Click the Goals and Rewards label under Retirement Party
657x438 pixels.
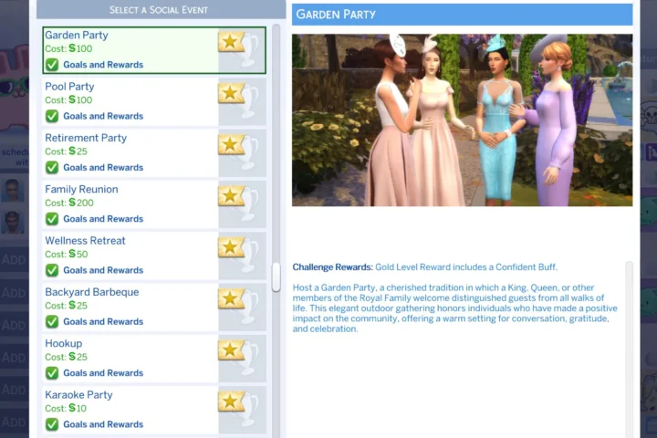pos(103,168)
